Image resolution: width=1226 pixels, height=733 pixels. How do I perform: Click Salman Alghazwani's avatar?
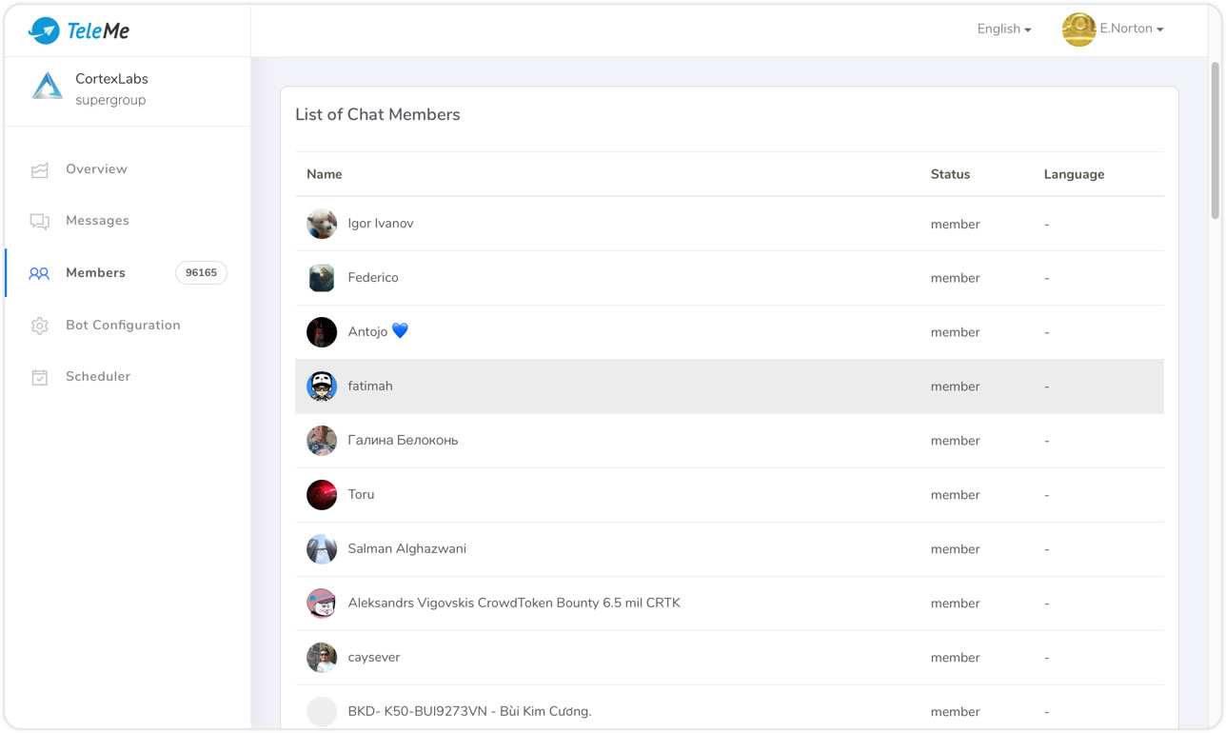tap(322, 549)
